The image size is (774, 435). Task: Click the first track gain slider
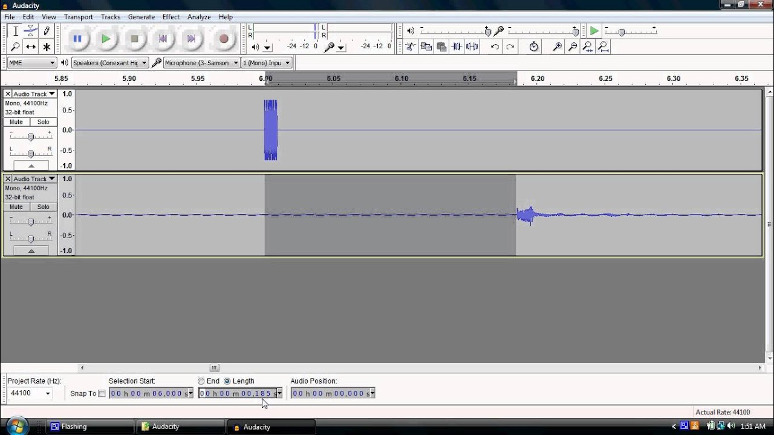point(31,137)
